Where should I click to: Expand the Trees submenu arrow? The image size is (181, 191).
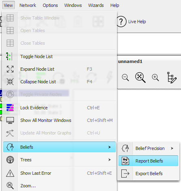(x=110, y=160)
